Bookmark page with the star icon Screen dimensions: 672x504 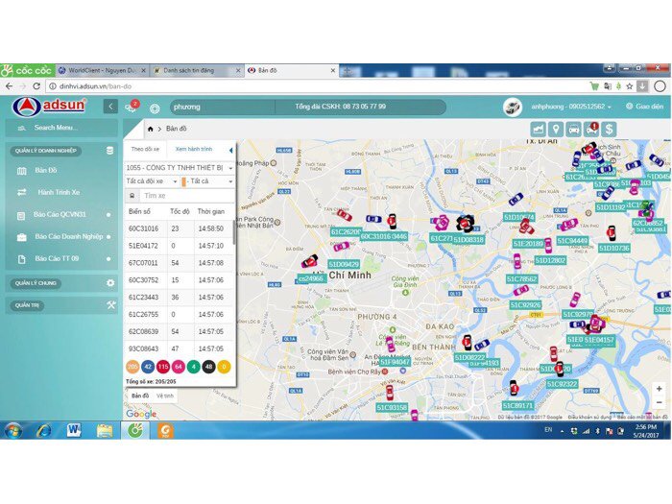tap(630, 86)
